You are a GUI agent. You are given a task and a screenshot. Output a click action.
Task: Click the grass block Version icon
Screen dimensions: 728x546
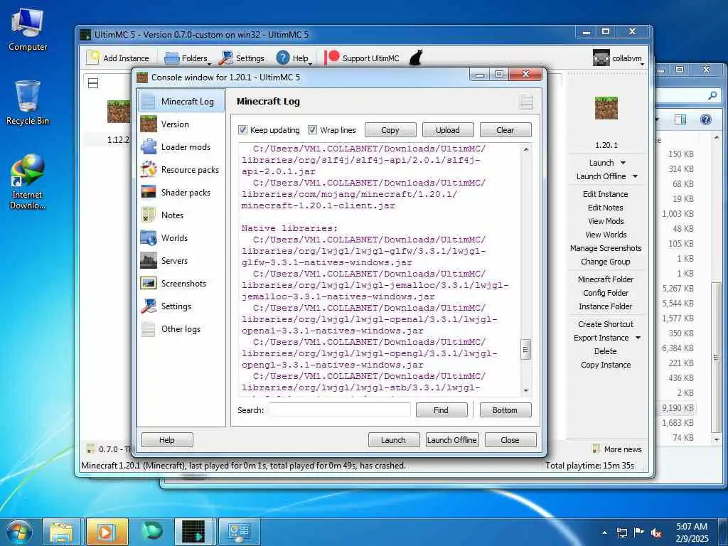click(x=149, y=124)
